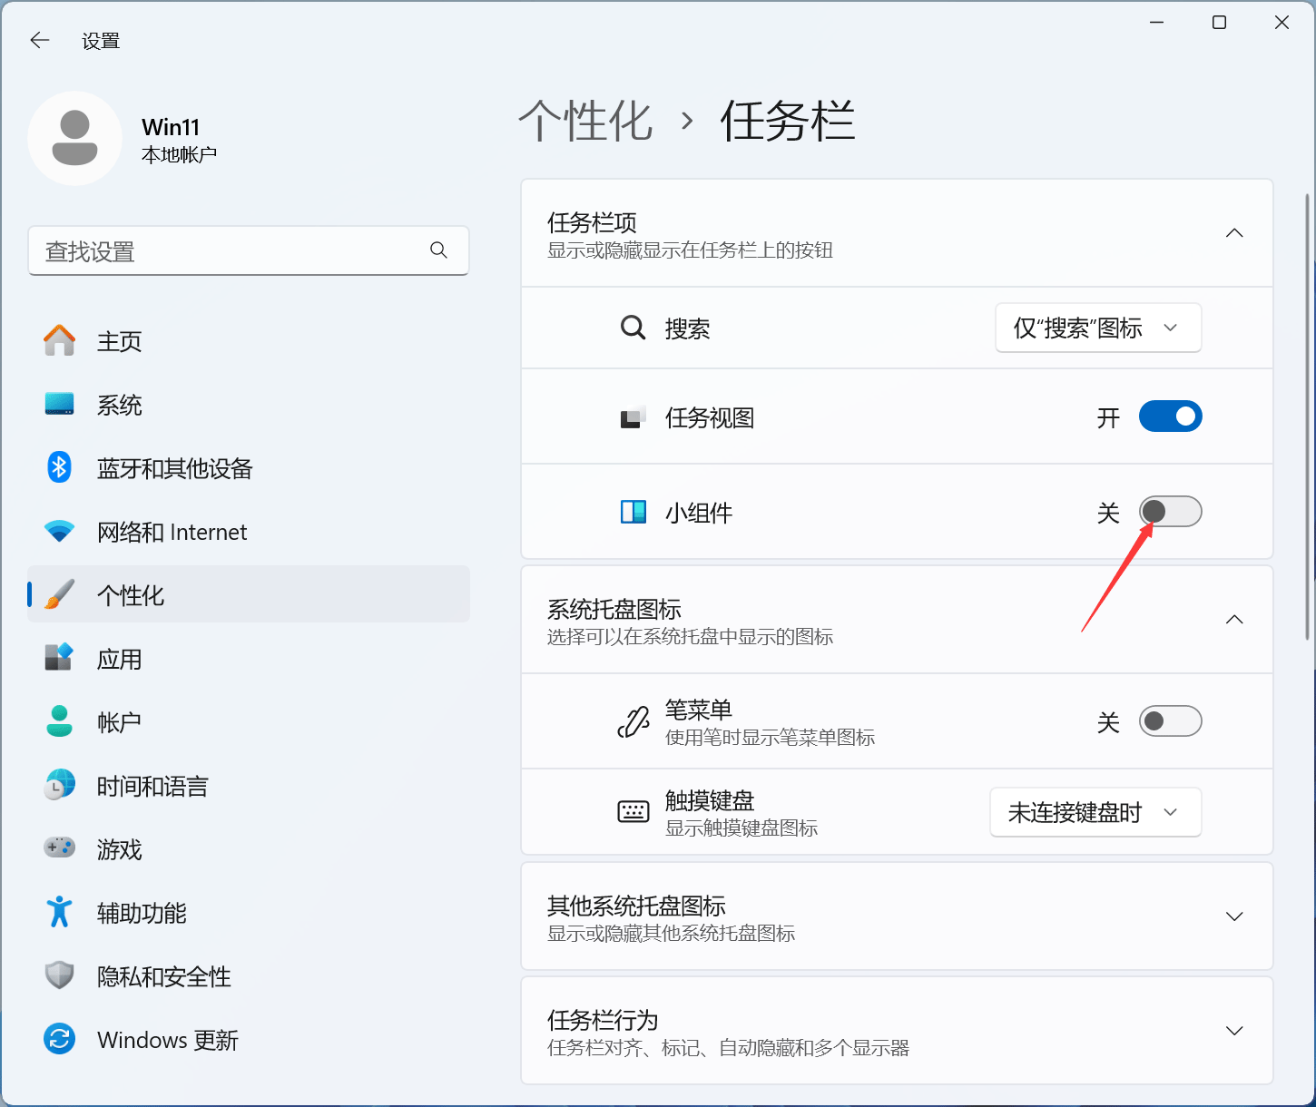Open the 触摸键盘 dropdown showing 未连接键盘时
Viewport: 1316px width, 1107px height.
[x=1095, y=812]
